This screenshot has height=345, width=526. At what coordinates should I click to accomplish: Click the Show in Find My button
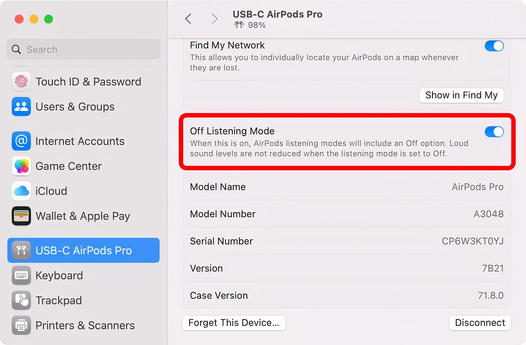[x=461, y=95]
